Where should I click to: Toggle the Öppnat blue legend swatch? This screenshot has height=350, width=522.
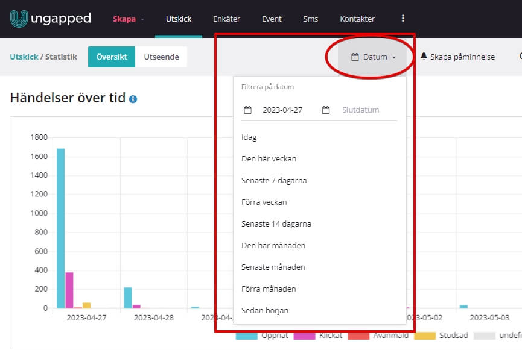pyautogui.click(x=247, y=336)
